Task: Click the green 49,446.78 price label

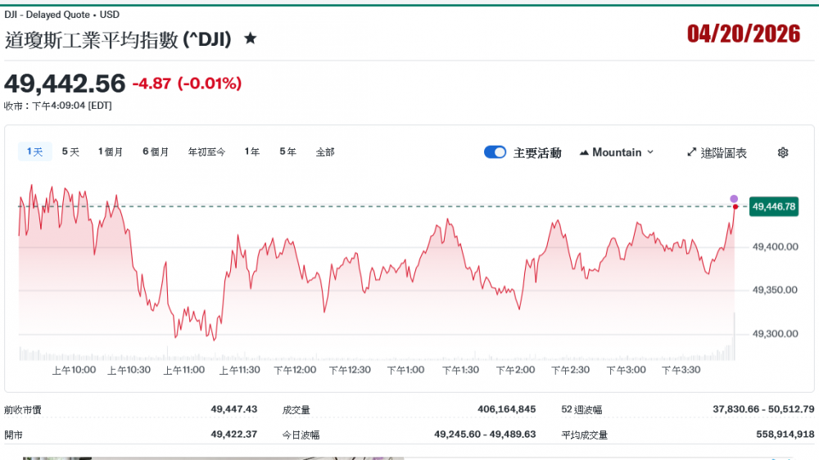Action: 773,207
